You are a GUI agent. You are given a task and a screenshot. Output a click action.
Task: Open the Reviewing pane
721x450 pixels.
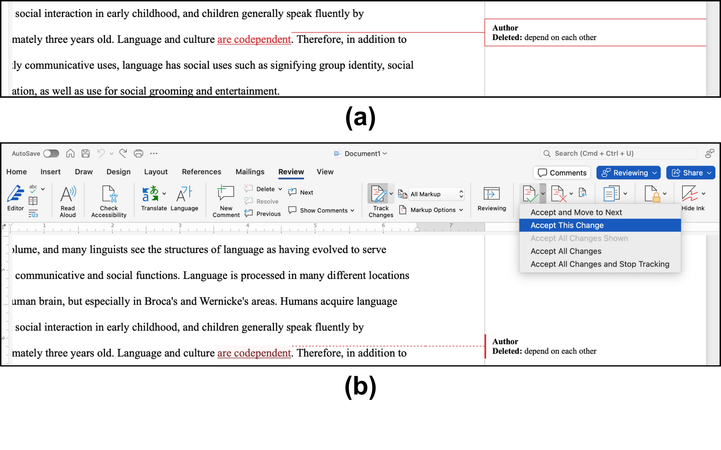click(491, 198)
